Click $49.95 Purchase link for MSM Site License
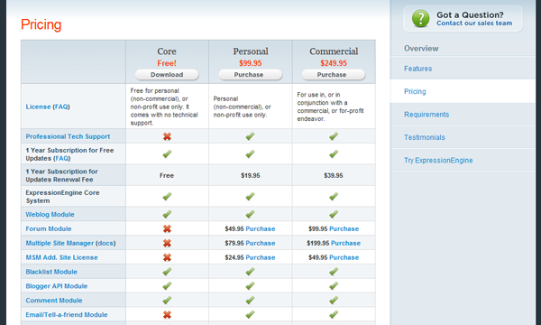The image size is (541, 325). [x=344, y=257]
